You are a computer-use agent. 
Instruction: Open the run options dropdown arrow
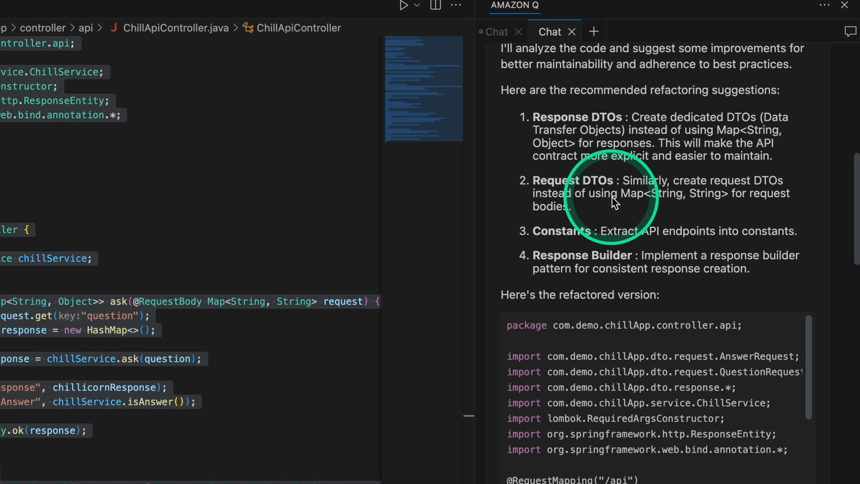click(x=417, y=5)
